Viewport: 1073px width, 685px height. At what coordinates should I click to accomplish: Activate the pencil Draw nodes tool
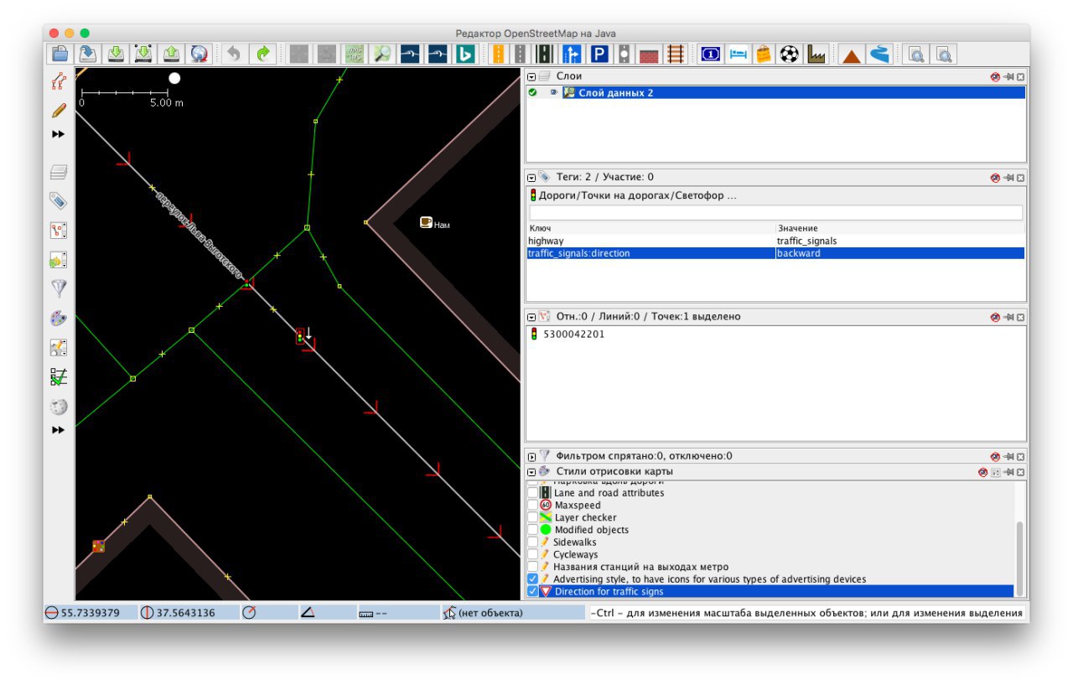58,110
